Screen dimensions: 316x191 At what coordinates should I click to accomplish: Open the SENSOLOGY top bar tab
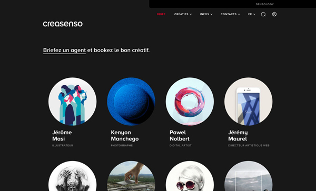click(264, 4)
